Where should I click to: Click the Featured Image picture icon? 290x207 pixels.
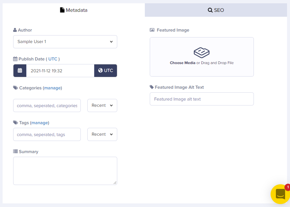click(x=152, y=30)
